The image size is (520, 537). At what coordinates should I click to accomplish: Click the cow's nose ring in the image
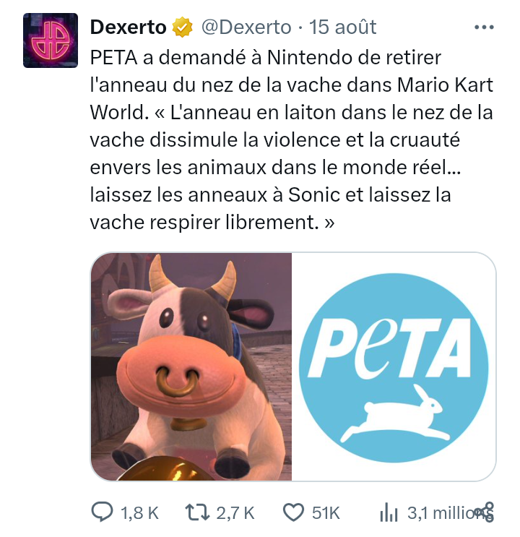click(x=178, y=382)
